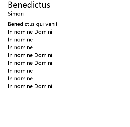This screenshot has width=130, height=127.
Task: Click the third short "In nomine" line
Action: pos(20,71)
